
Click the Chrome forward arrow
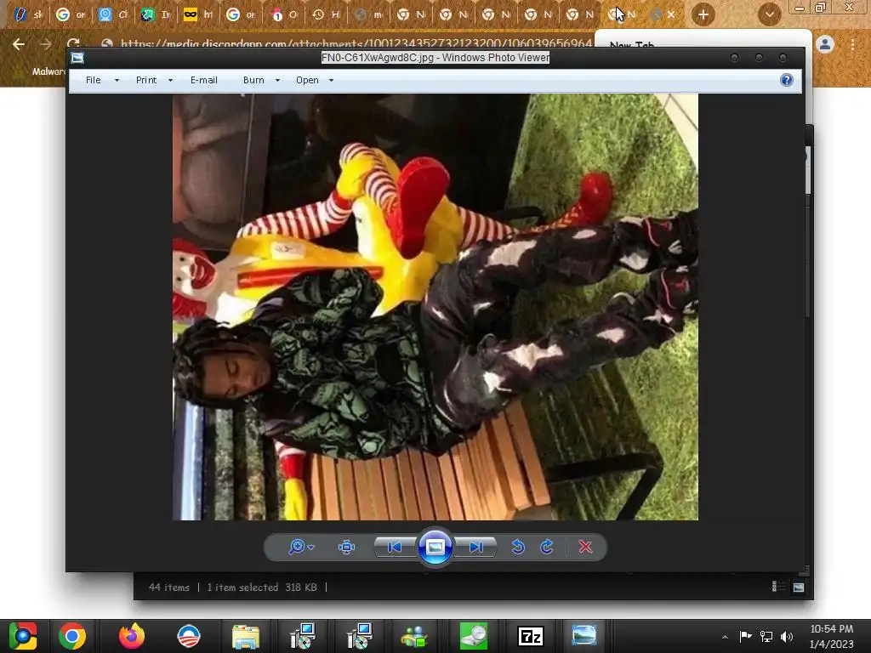pyautogui.click(x=46, y=44)
